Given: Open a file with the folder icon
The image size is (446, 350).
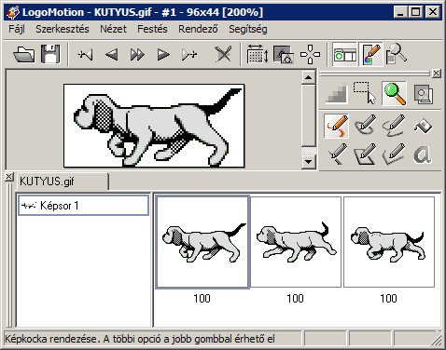Looking at the screenshot, I should click(x=24, y=55).
